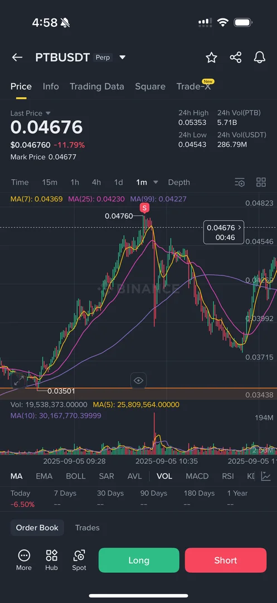The height and width of the screenshot is (603, 277).
Task: Toggle the RSI sub-indicator
Action: 228,476
